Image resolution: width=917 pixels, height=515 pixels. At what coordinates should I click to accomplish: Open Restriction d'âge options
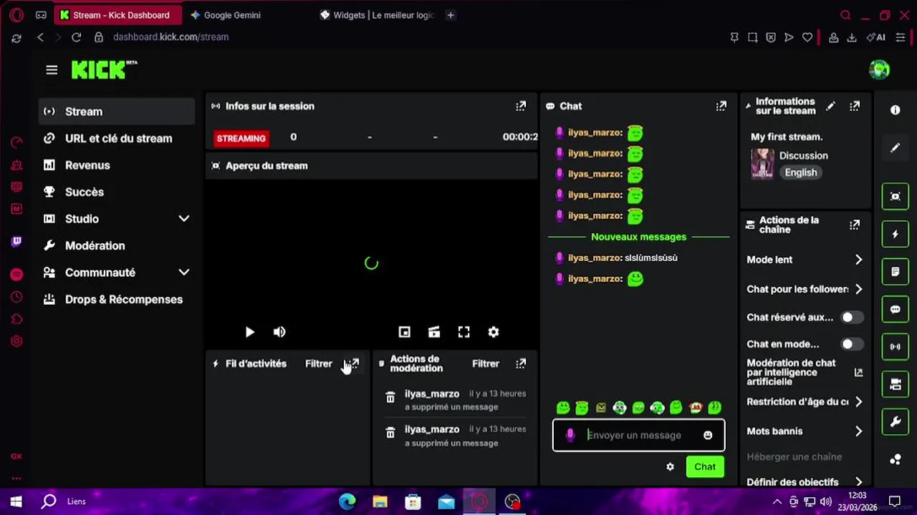pos(805,401)
